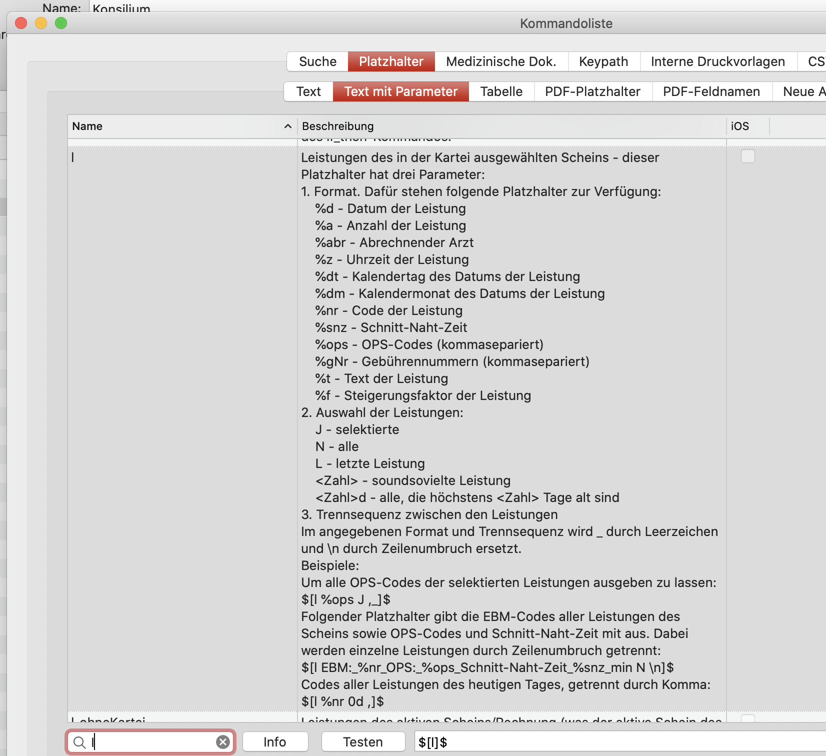Clear the search field with the X icon
Image resolution: width=826 pixels, height=756 pixels.
pyautogui.click(x=223, y=742)
